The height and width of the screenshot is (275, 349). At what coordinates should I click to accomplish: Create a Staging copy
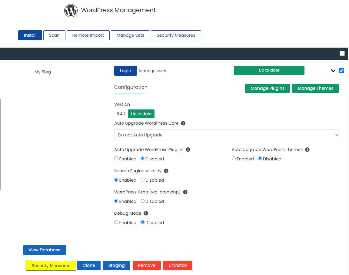(116, 265)
